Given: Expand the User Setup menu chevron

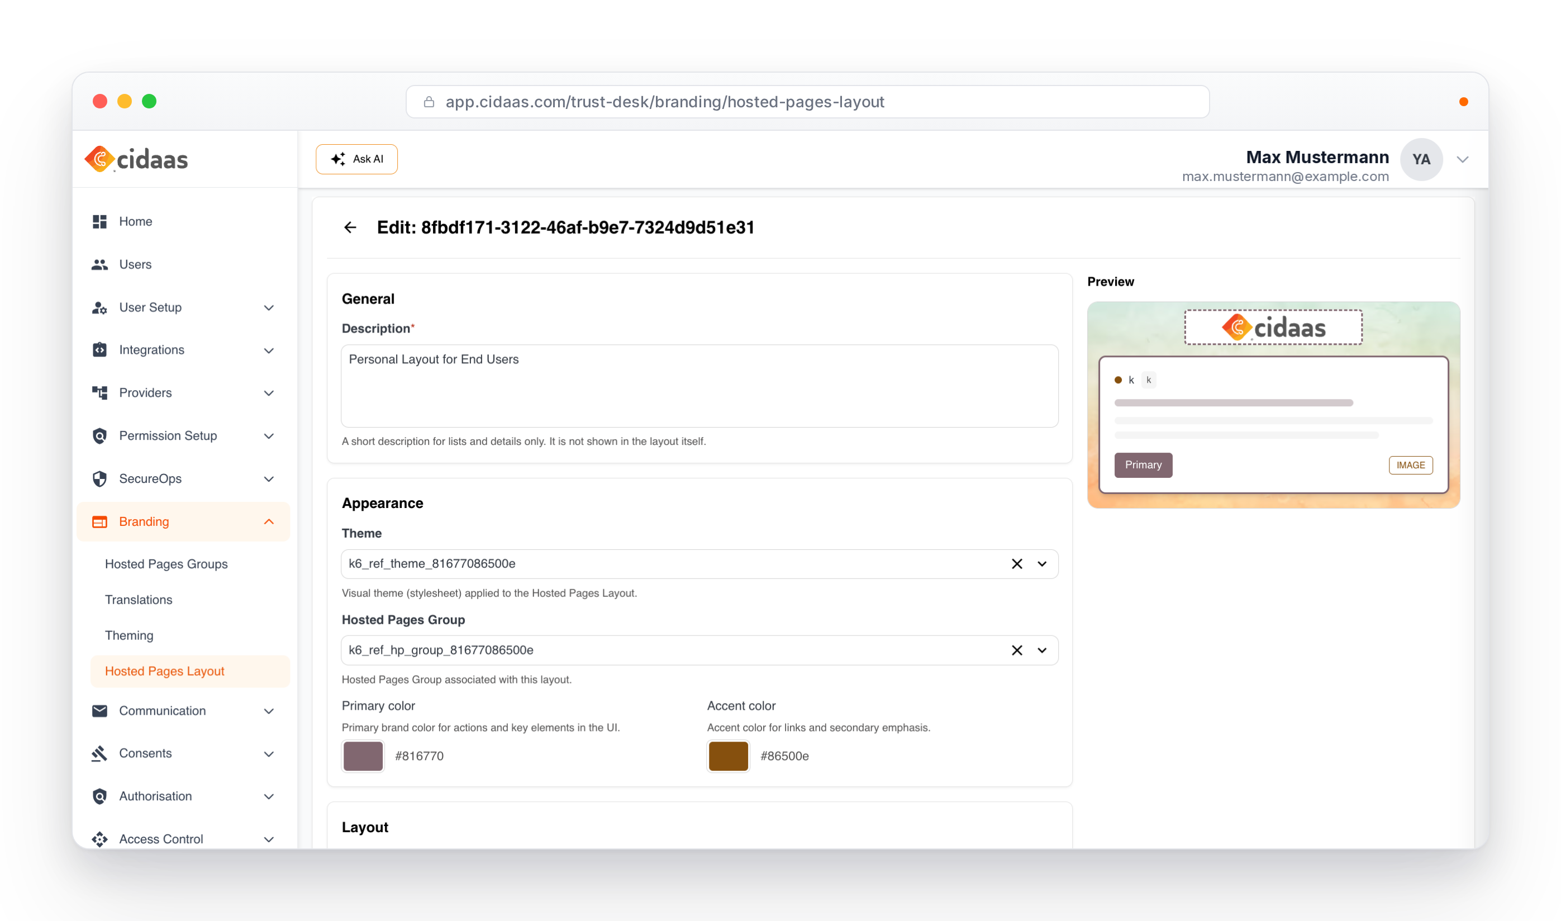Looking at the screenshot, I should (269, 308).
